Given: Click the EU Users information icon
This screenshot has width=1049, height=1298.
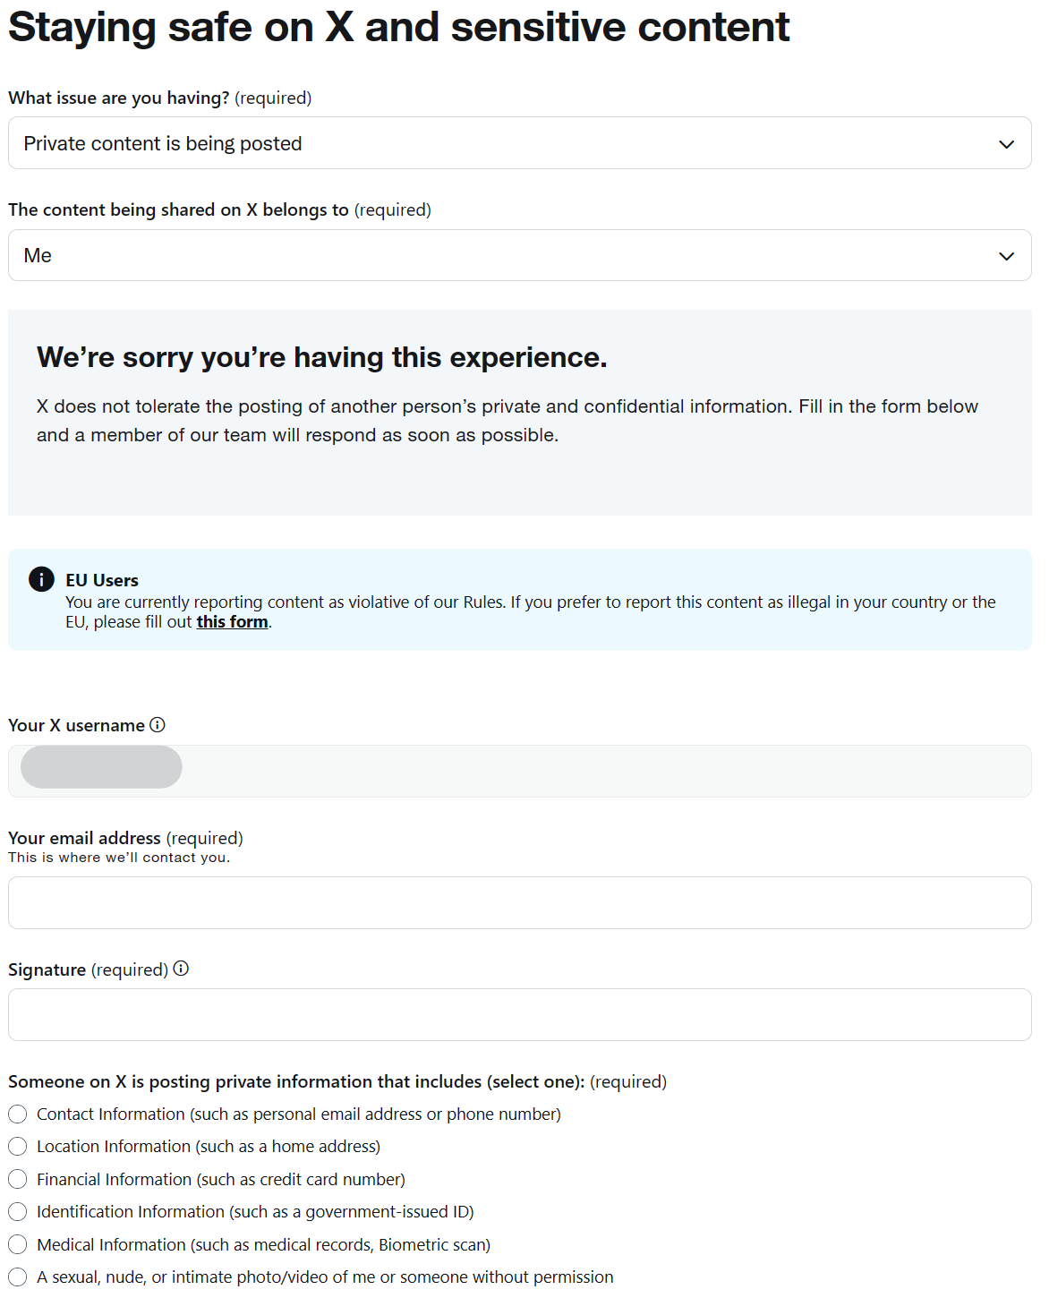Looking at the screenshot, I should click(x=40, y=579).
